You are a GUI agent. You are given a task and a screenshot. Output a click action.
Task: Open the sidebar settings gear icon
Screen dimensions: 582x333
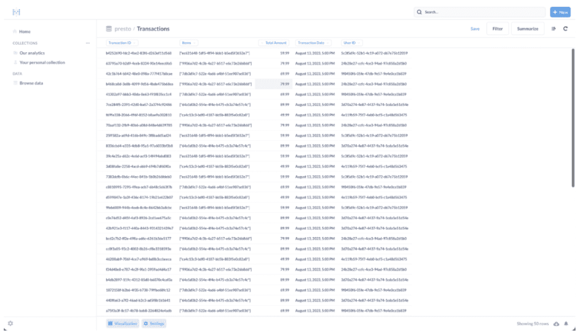11,323
